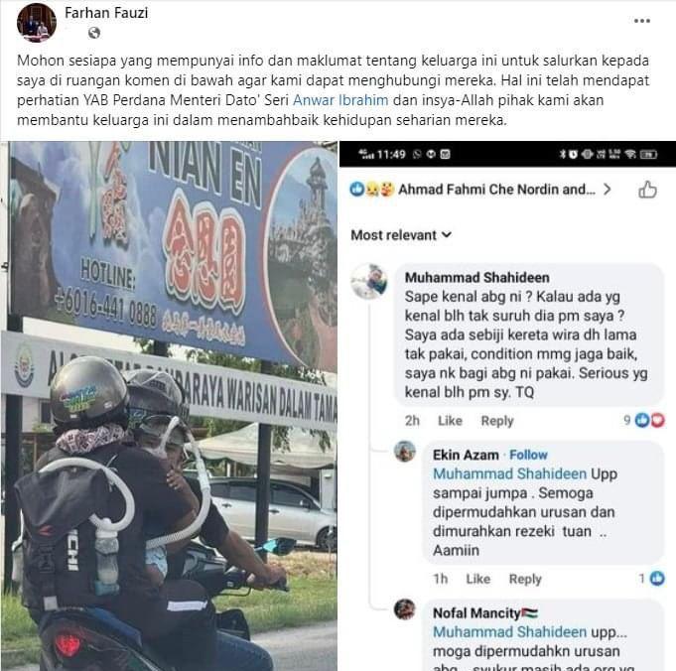676x671 pixels.
Task: Open the Farhan Fauzi profile name
Action: pyautogui.click(x=106, y=13)
